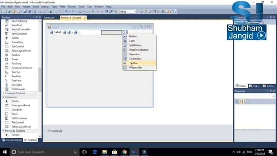277x156 pixels.
Task: Pin the Toolbox panel with auto-hide icon
Action: pos(36,17)
